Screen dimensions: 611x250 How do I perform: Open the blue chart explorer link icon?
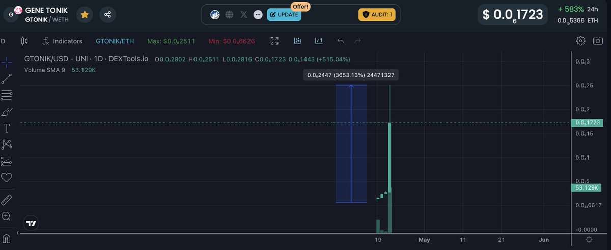click(x=215, y=15)
